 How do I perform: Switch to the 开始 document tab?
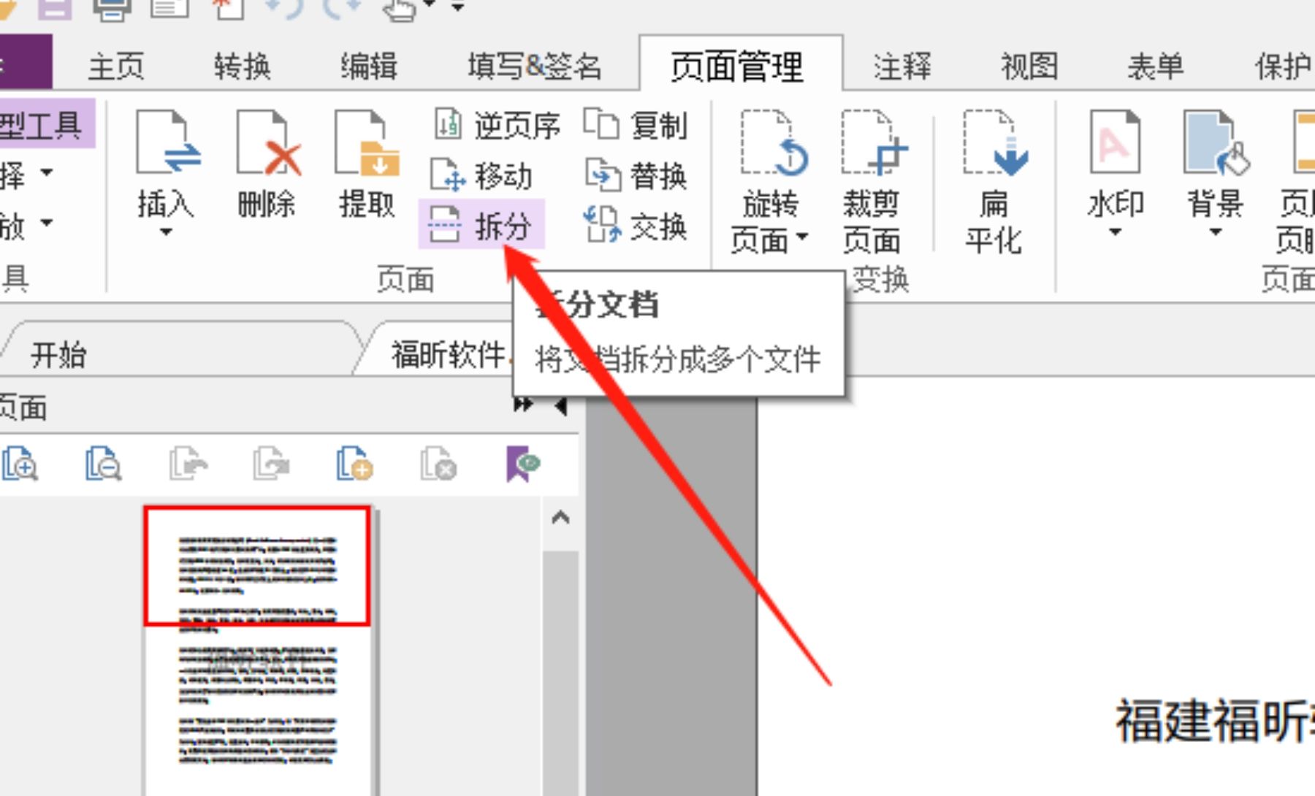click(x=58, y=356)
